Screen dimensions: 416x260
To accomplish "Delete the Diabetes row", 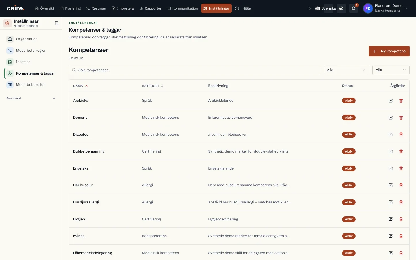I will click(401, 134).
